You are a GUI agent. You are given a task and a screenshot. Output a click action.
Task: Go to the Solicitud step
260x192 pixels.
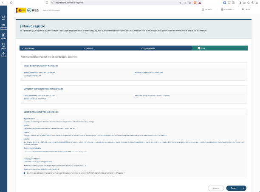click(88, 48)
